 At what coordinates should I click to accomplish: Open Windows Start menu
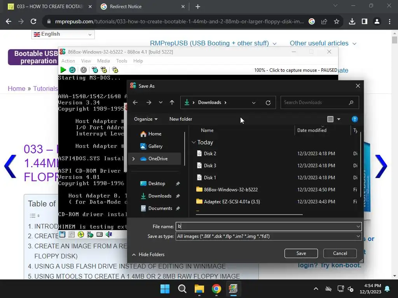(165, 289)
